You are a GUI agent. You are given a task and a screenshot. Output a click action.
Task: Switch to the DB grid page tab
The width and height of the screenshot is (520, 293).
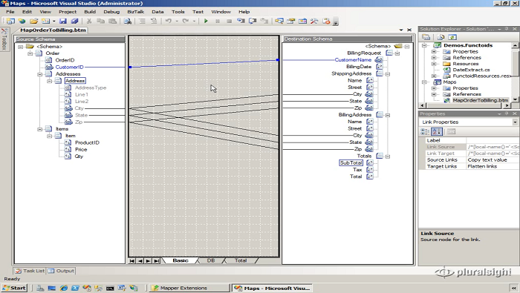[x=211, y=260]
